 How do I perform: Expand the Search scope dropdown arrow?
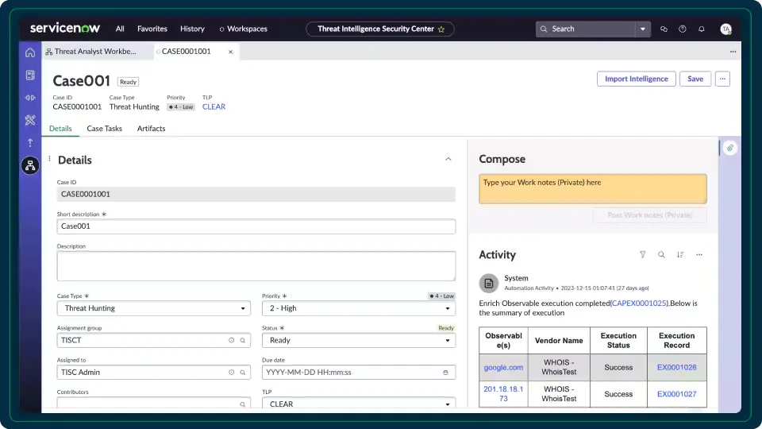(x=642, y=29)
